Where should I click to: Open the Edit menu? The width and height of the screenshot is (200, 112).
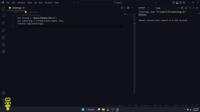point(13,3)
